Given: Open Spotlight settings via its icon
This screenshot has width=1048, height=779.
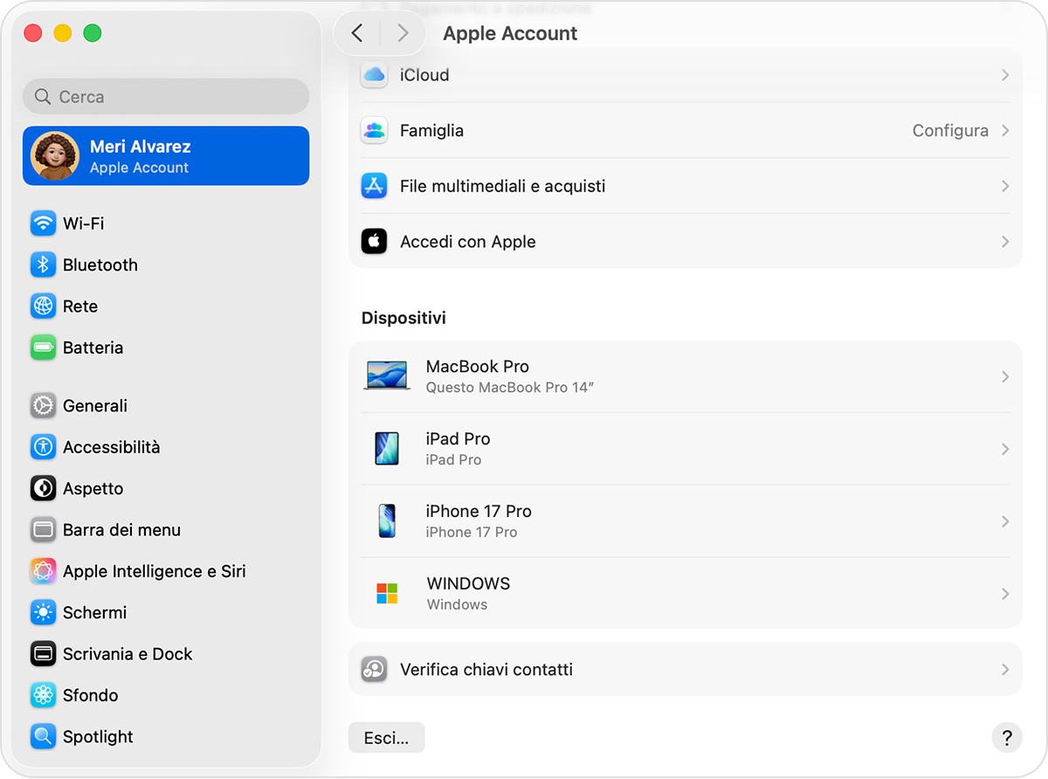Looking at the screenshot, I should (43, 736).
